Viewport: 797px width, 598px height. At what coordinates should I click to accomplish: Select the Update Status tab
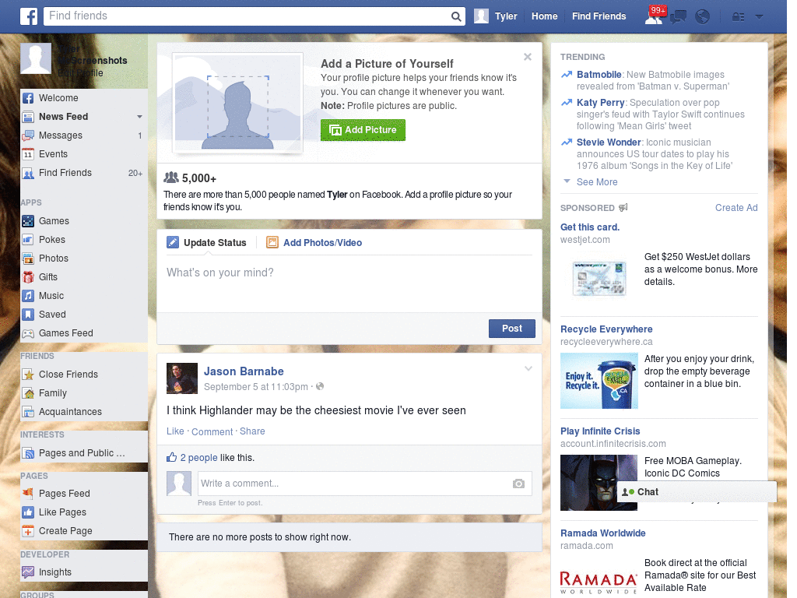(x=207, y=243)
